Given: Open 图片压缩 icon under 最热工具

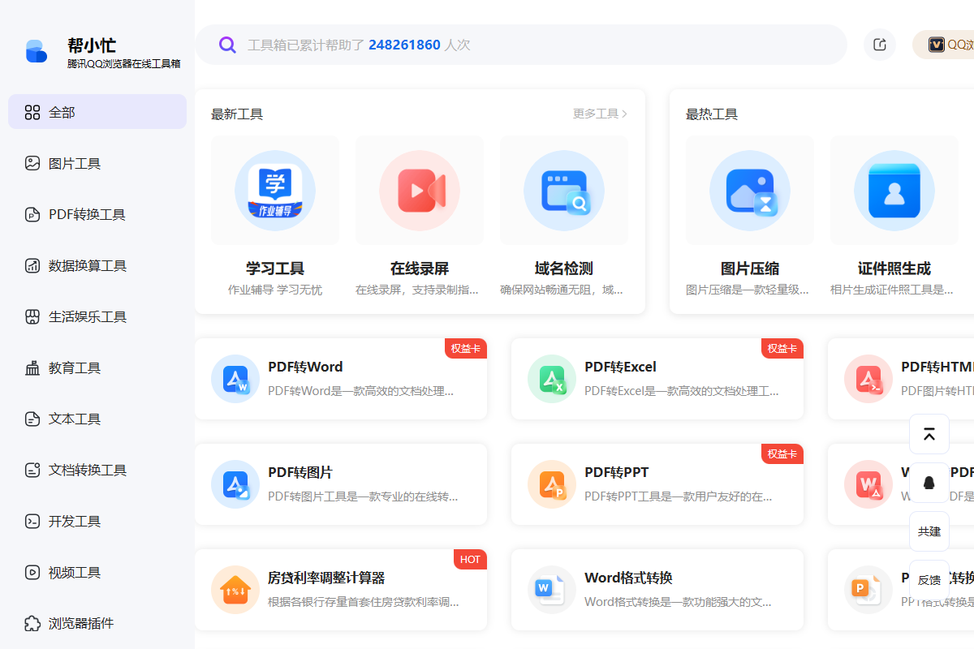Looking at the screenshot, I should click(x=749, y=190).
